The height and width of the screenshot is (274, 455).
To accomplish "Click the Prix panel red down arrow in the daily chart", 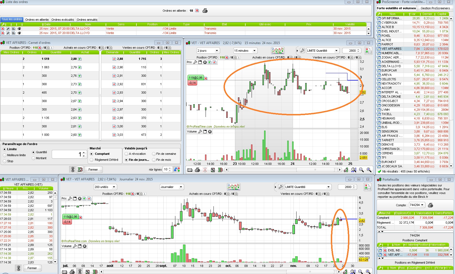I will click(89, 199).
